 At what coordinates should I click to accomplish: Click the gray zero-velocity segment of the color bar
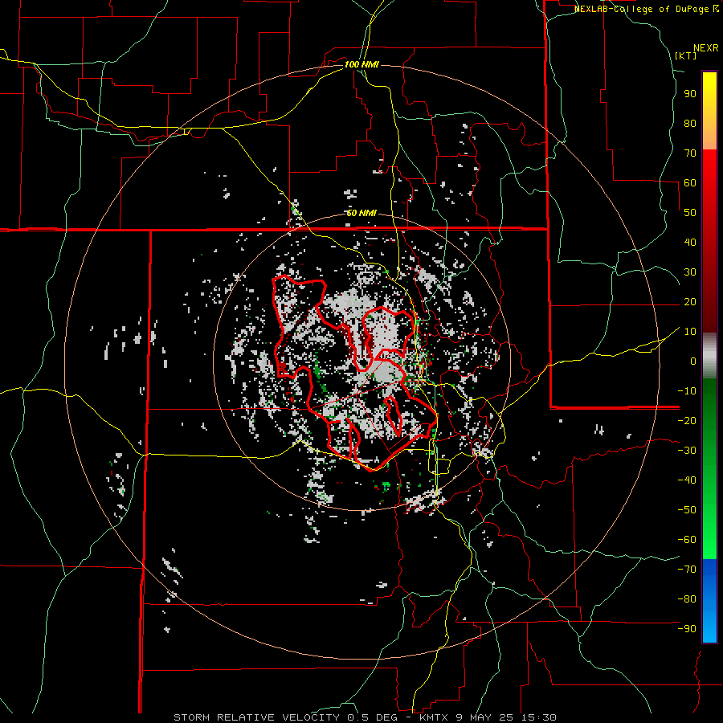709,356
